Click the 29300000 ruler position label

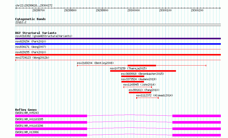pos(134,10)
